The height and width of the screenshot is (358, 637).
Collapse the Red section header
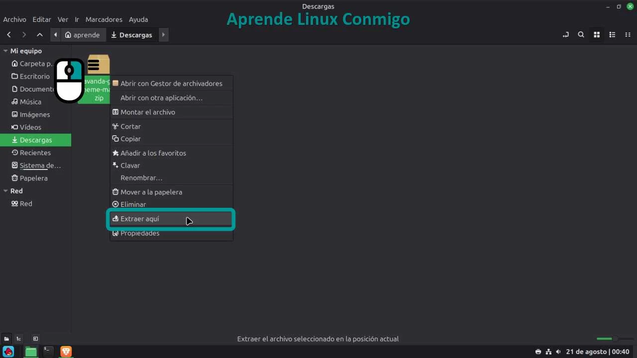click(x=5, y=191)
